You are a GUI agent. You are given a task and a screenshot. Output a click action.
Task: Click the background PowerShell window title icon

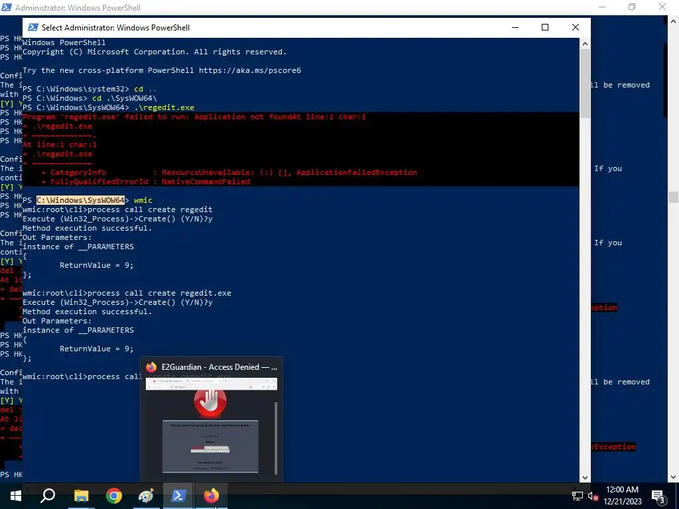[7, 7]
